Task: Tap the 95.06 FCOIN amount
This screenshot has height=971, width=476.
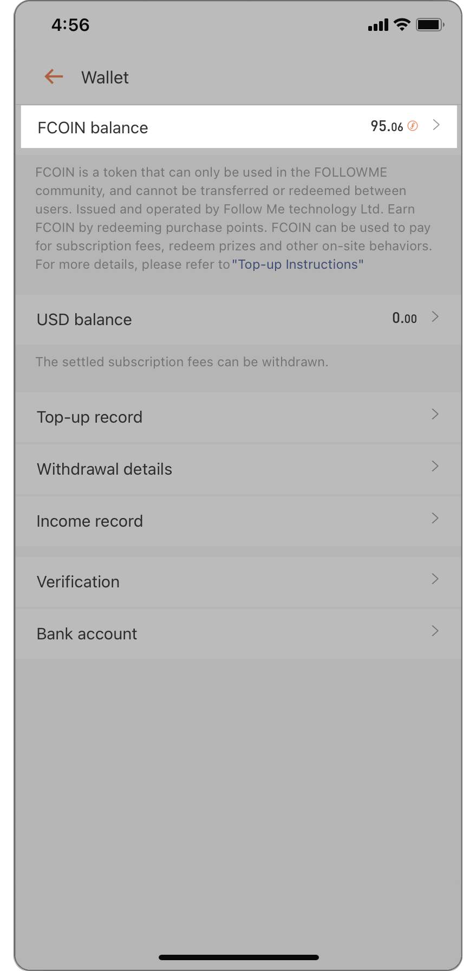Action: (x=387, y=126)
